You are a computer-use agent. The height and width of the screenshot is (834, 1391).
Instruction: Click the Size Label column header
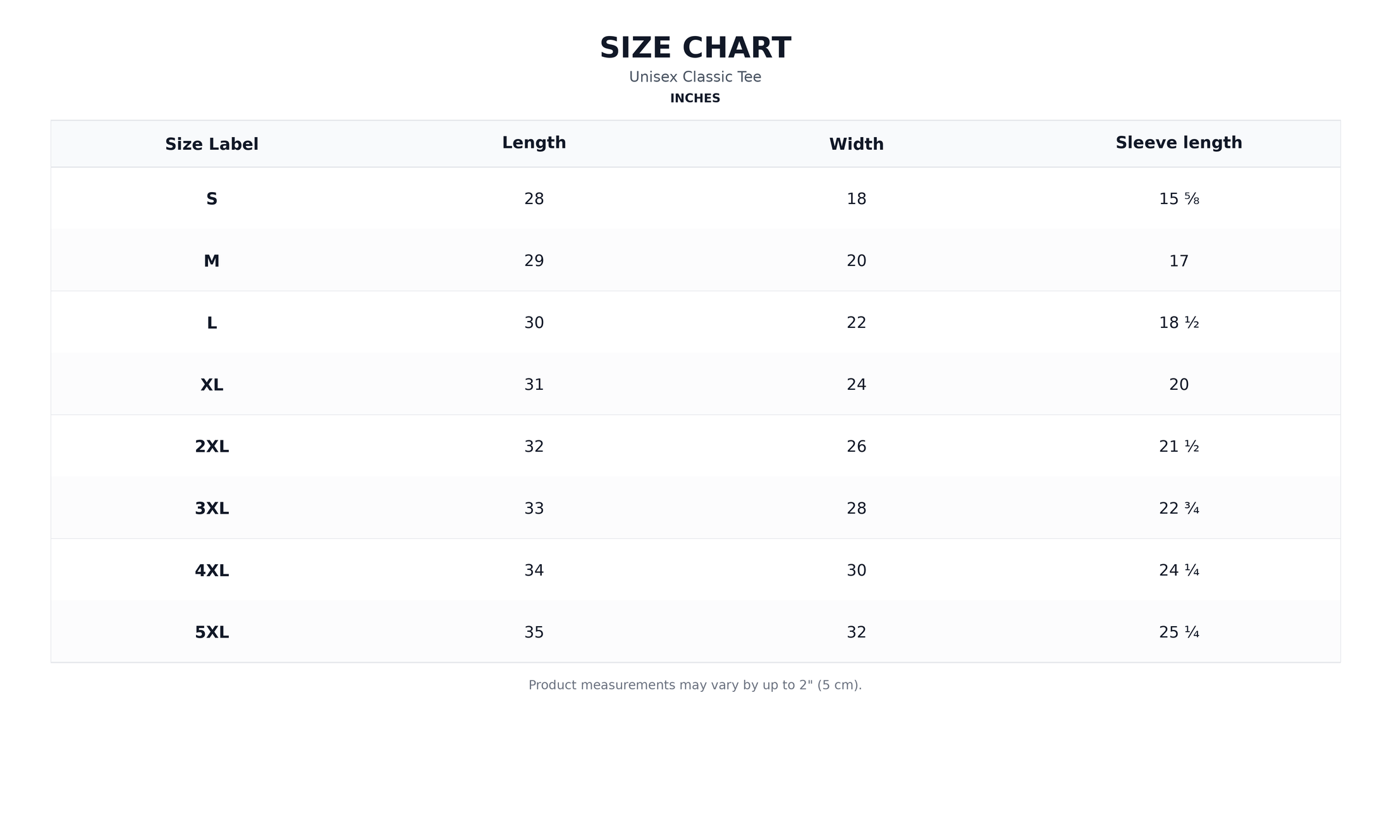pyautogui.click(x=212, y=144)
